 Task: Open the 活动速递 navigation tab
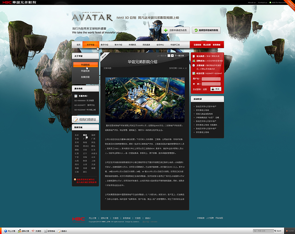tap(146, 45)
